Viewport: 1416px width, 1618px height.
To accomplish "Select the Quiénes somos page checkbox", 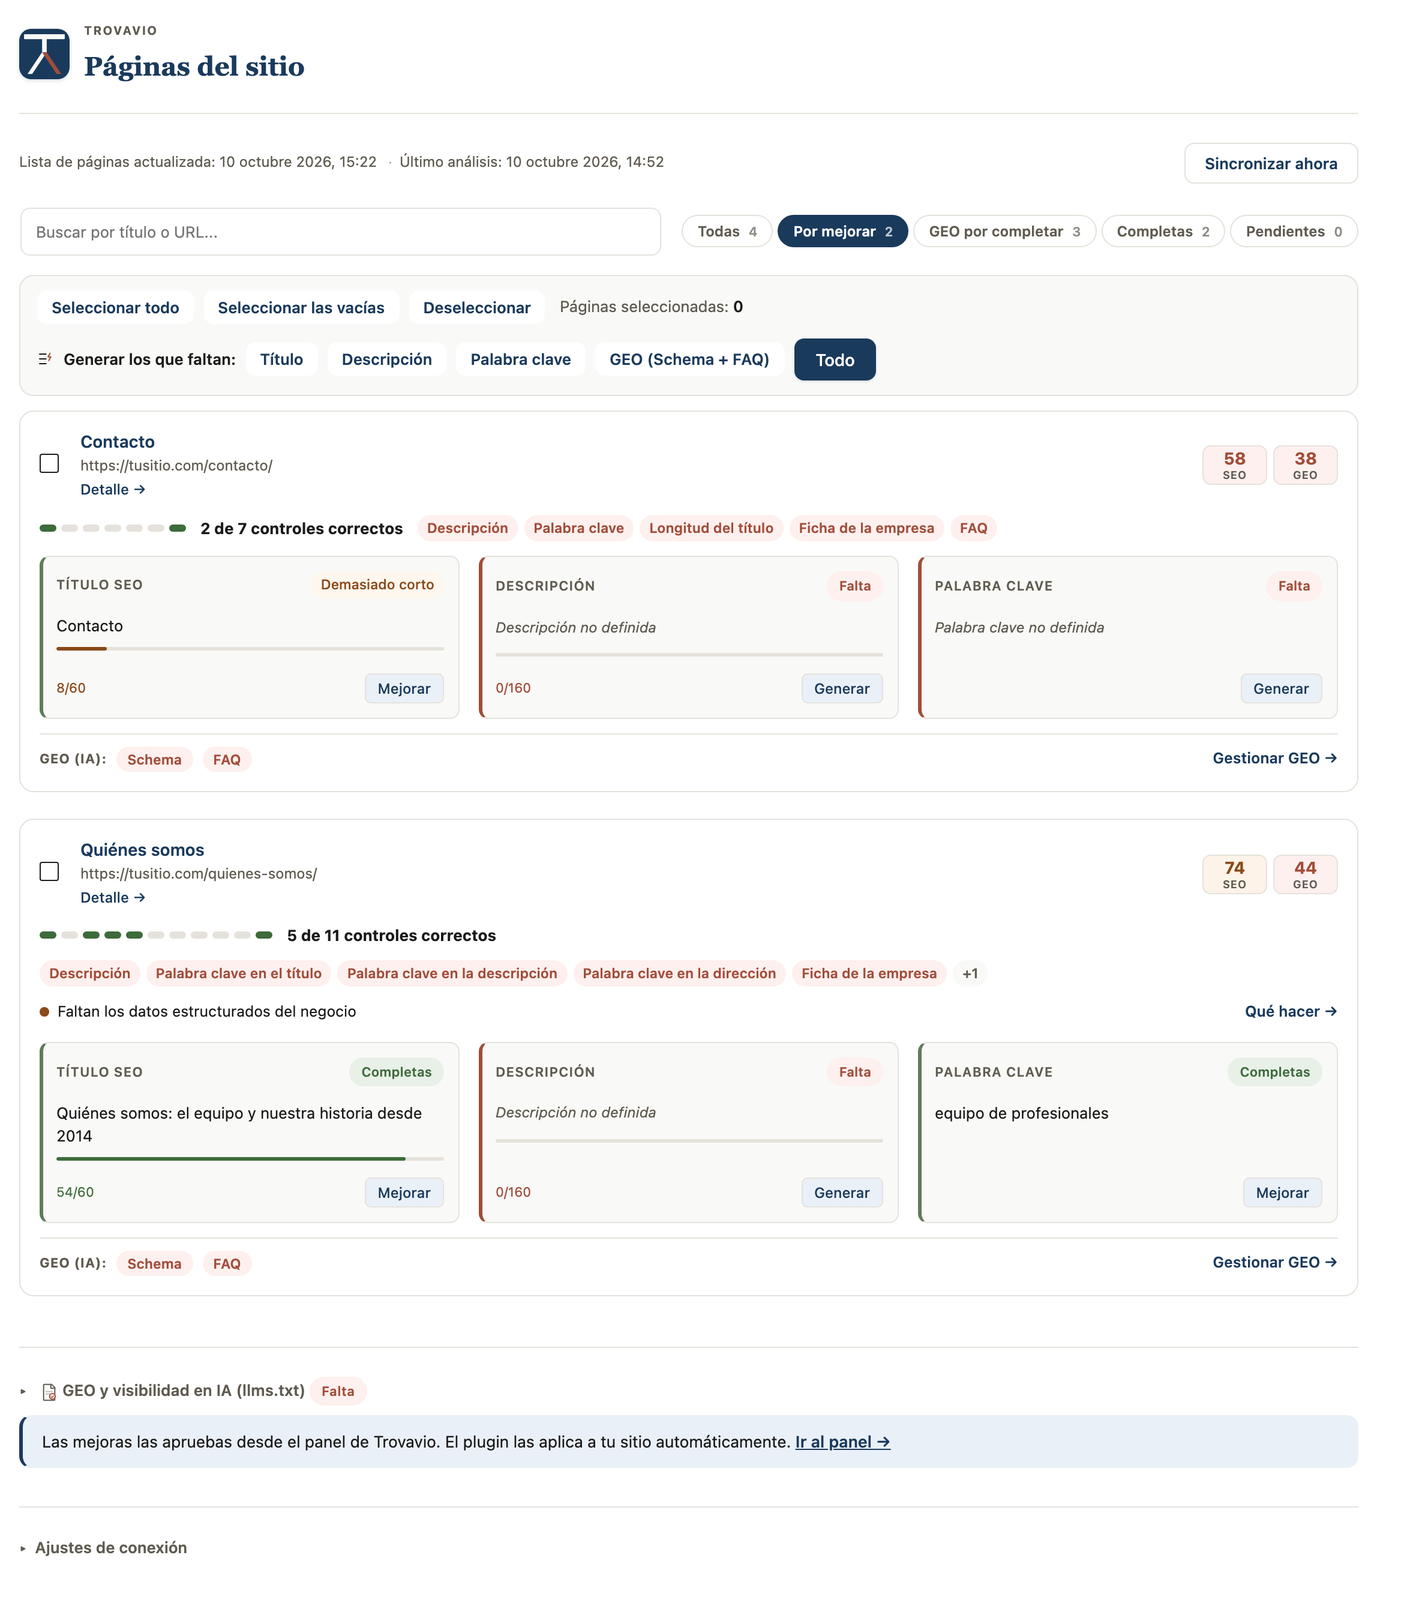I will pyautogui.click(x=49, y=871).
